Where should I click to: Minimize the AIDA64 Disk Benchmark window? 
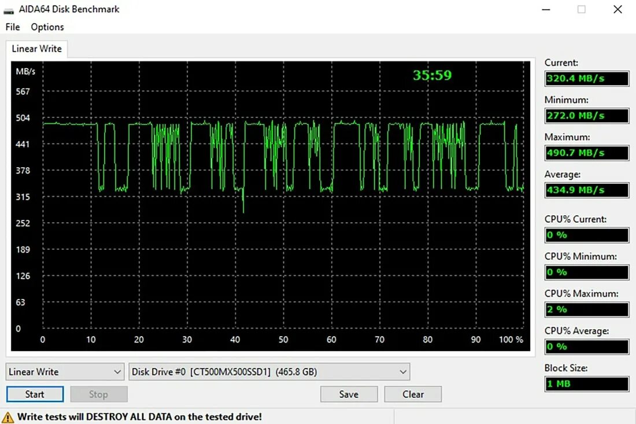pyautogui.click(x=546, y=9)
